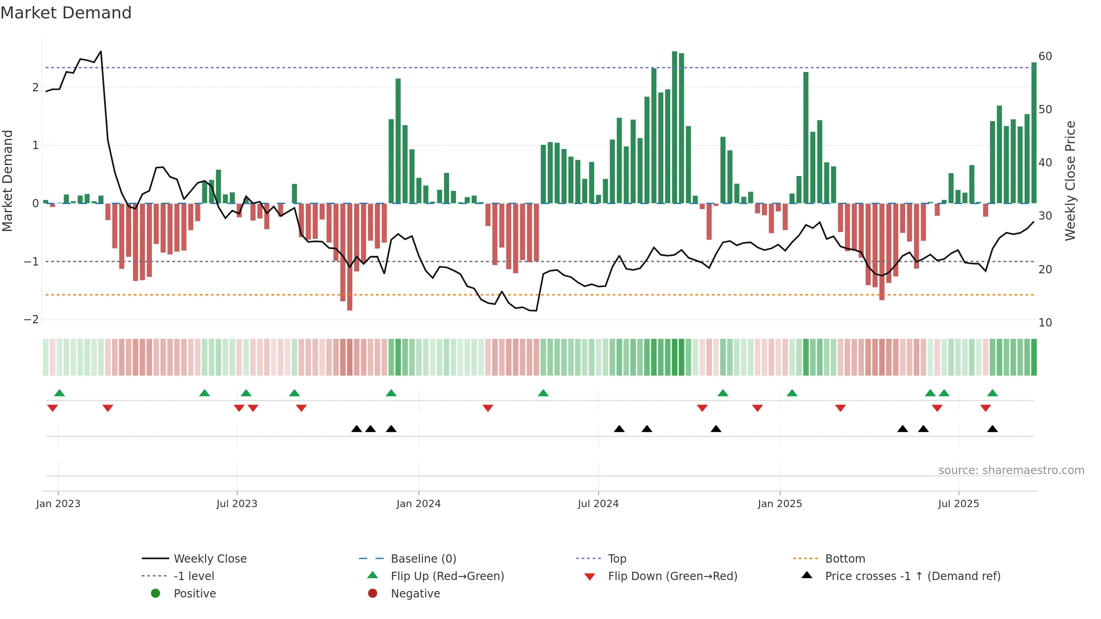
Task: Click the tallest green demand bar in Sep 2024
Action: pos(674,127)
